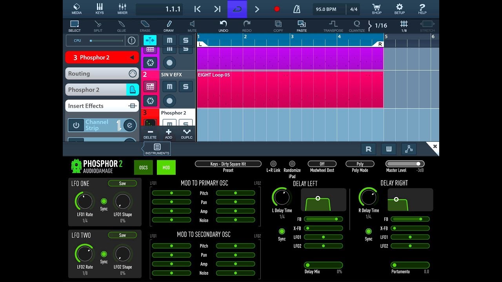Undo the last action
This screenshot has height=282, width=502.
223,26
